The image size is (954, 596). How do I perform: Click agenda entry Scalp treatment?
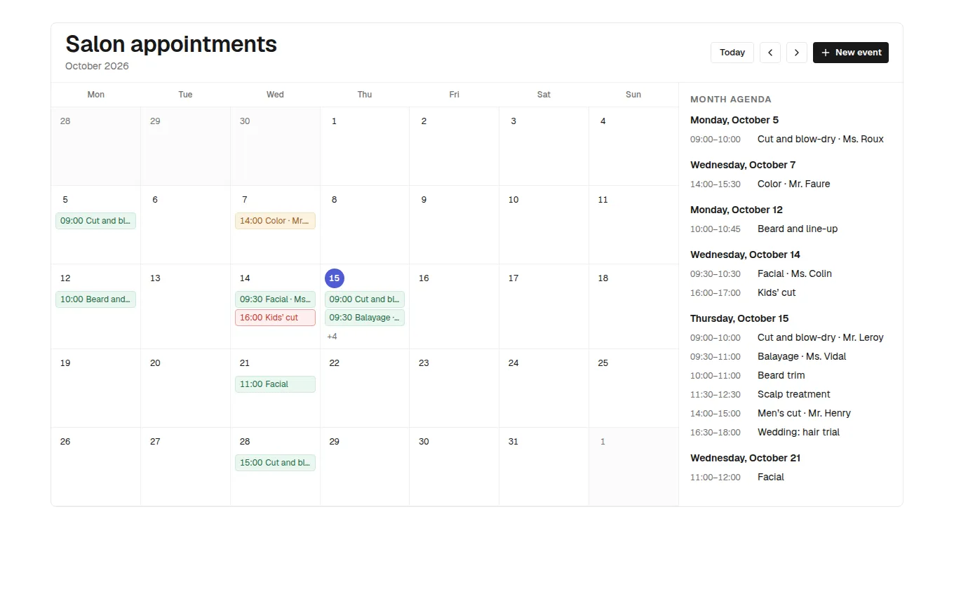pos(791,395)
